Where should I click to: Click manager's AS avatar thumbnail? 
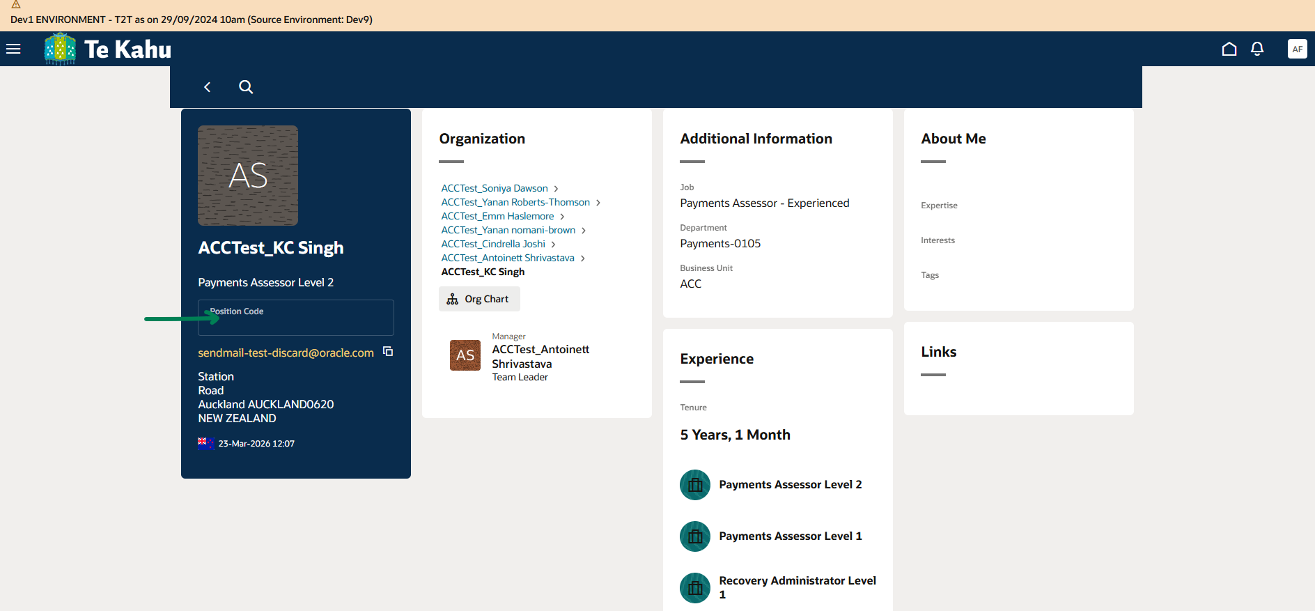[465, 355]
